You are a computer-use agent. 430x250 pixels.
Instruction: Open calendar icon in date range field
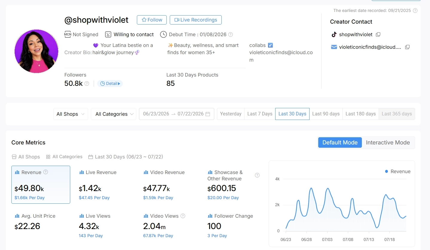(x=208, y=114)
